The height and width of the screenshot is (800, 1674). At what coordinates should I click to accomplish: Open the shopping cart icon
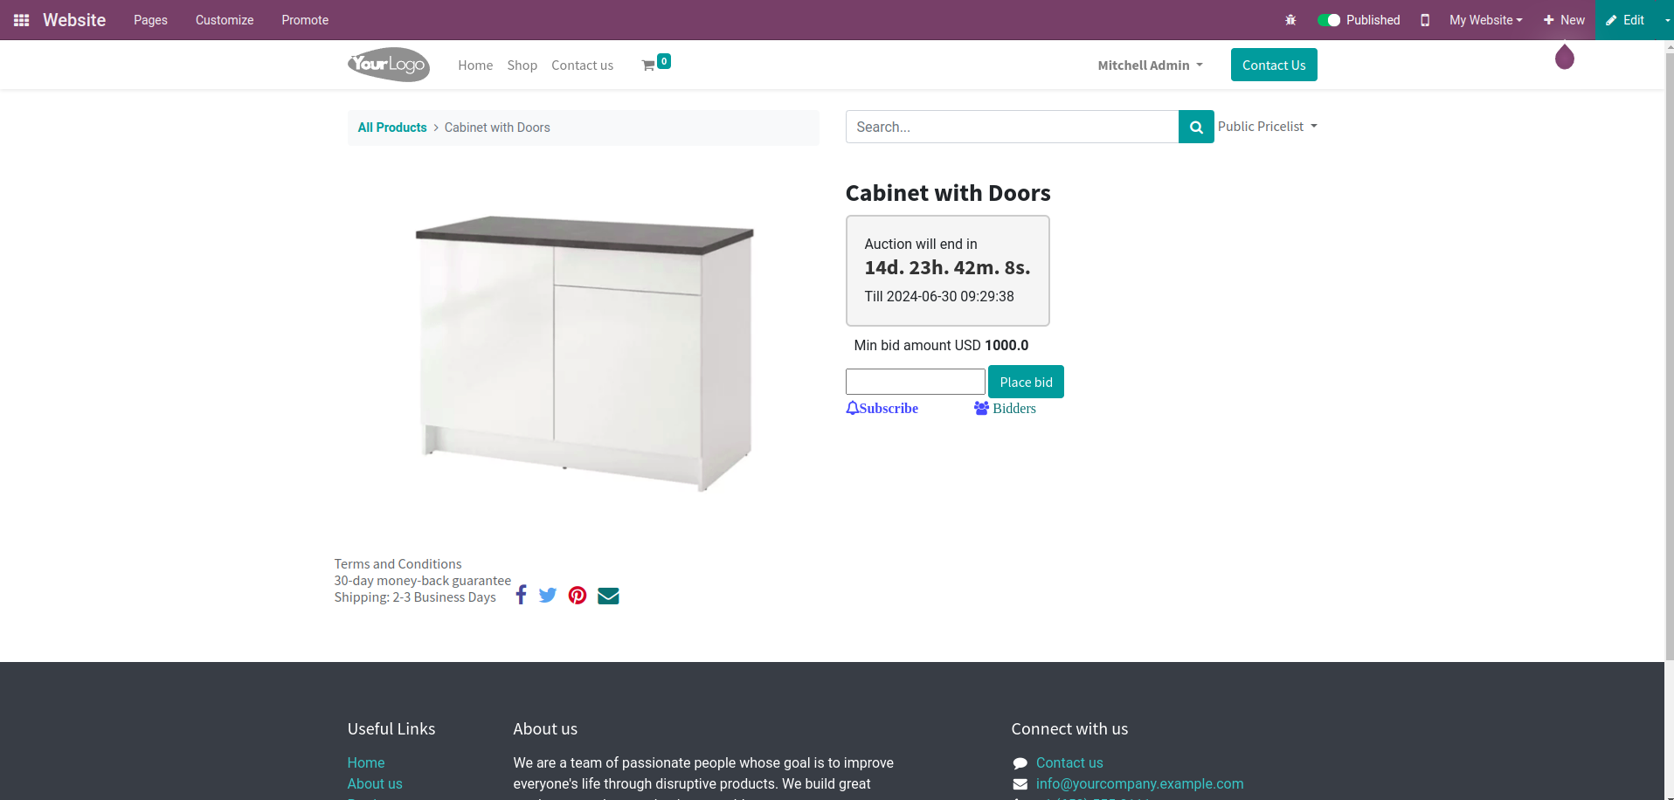coord(648,66)
